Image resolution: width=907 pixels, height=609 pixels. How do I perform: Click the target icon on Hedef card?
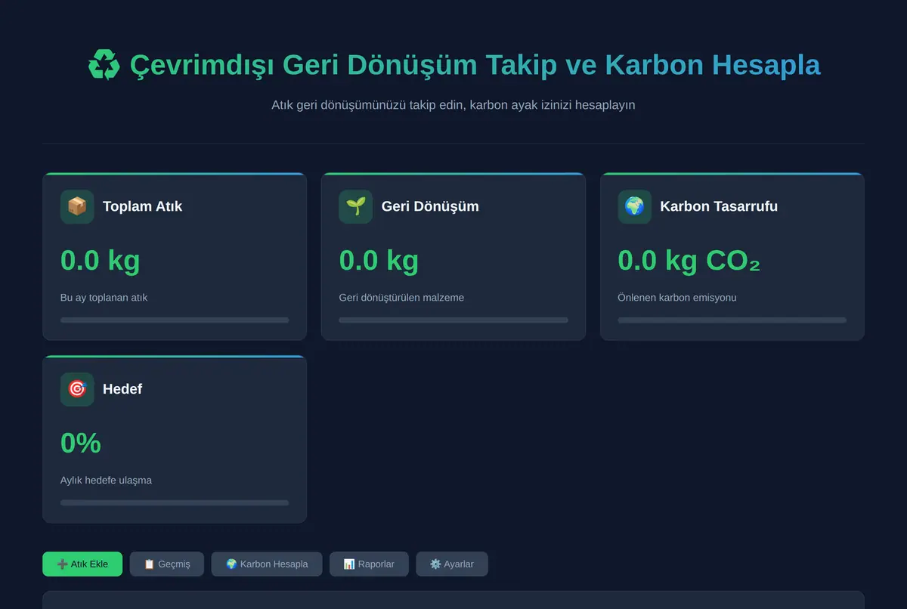77,389
